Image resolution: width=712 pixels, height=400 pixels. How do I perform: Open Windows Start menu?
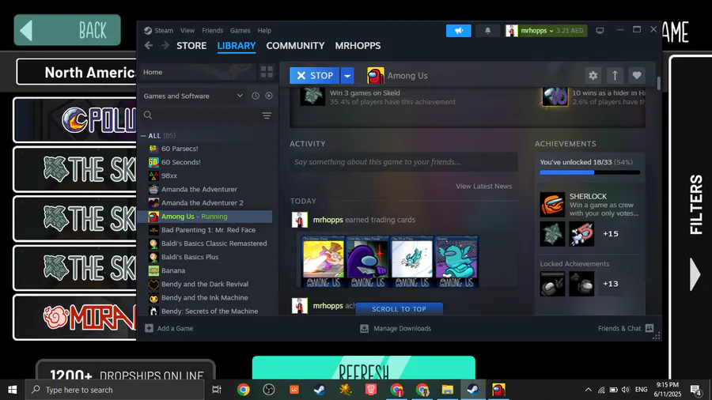(12, 390)
